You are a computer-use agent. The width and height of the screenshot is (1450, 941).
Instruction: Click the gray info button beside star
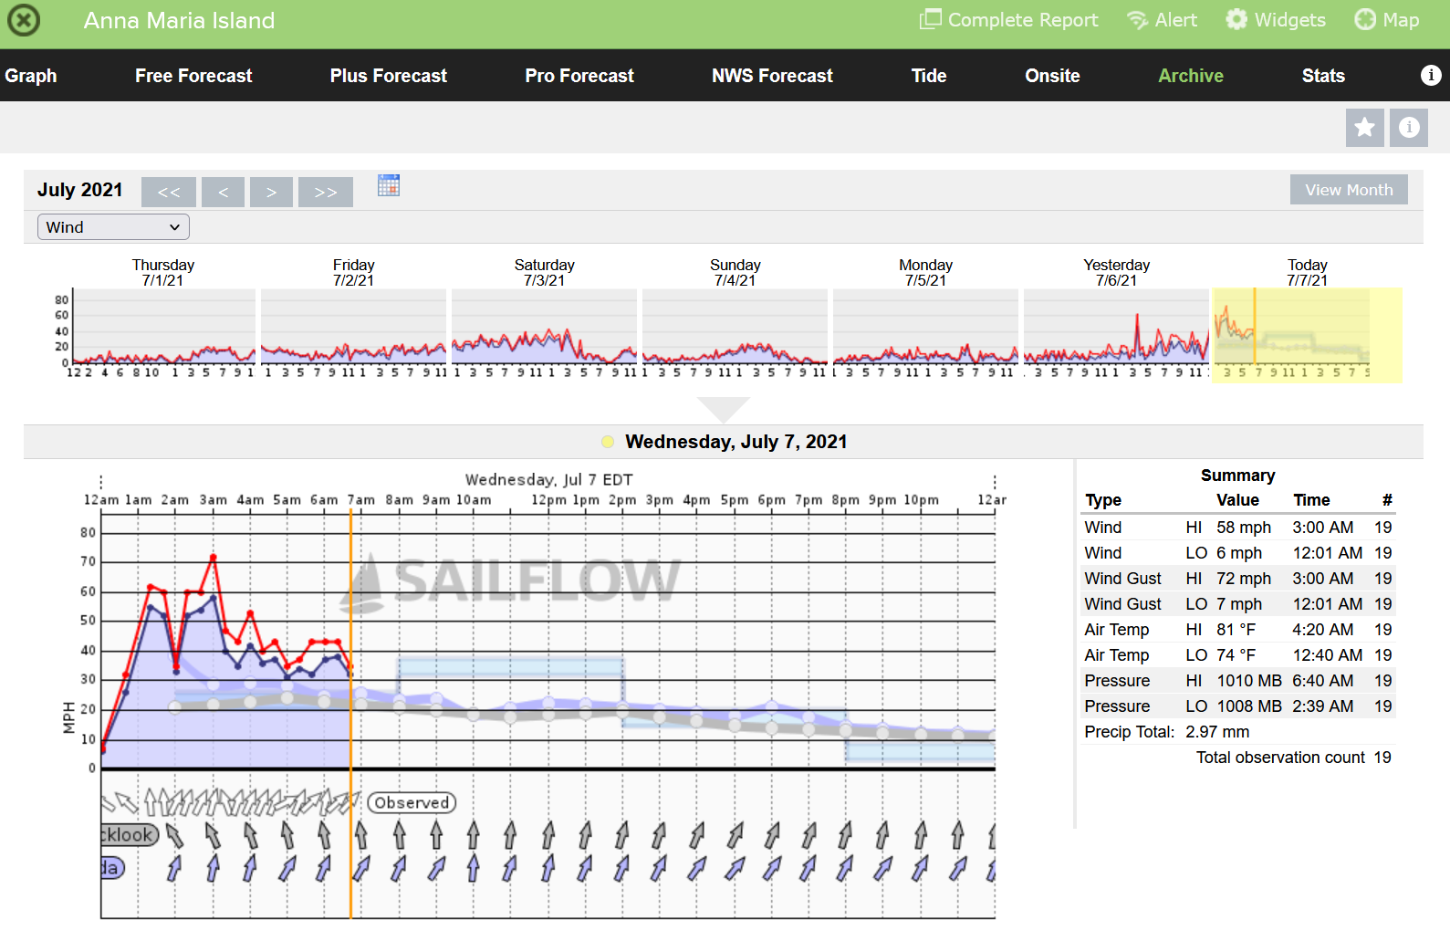(1409, 127)
